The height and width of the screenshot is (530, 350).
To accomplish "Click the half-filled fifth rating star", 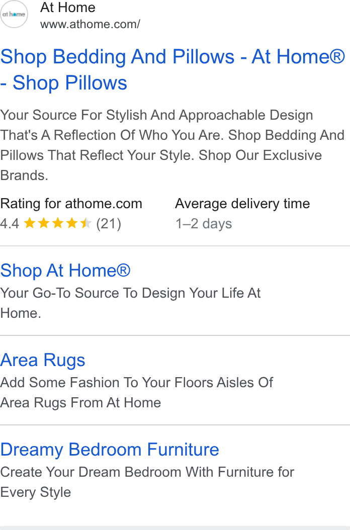I will 86,223.
